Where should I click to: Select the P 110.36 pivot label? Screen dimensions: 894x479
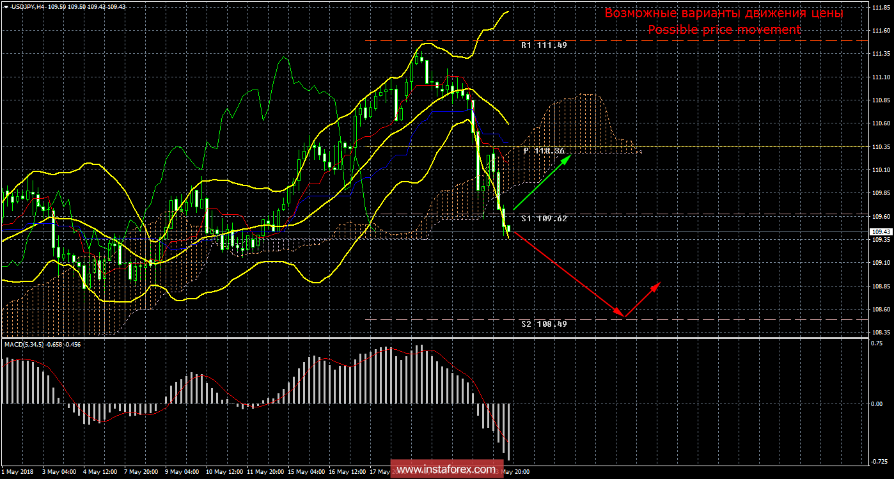544,151
